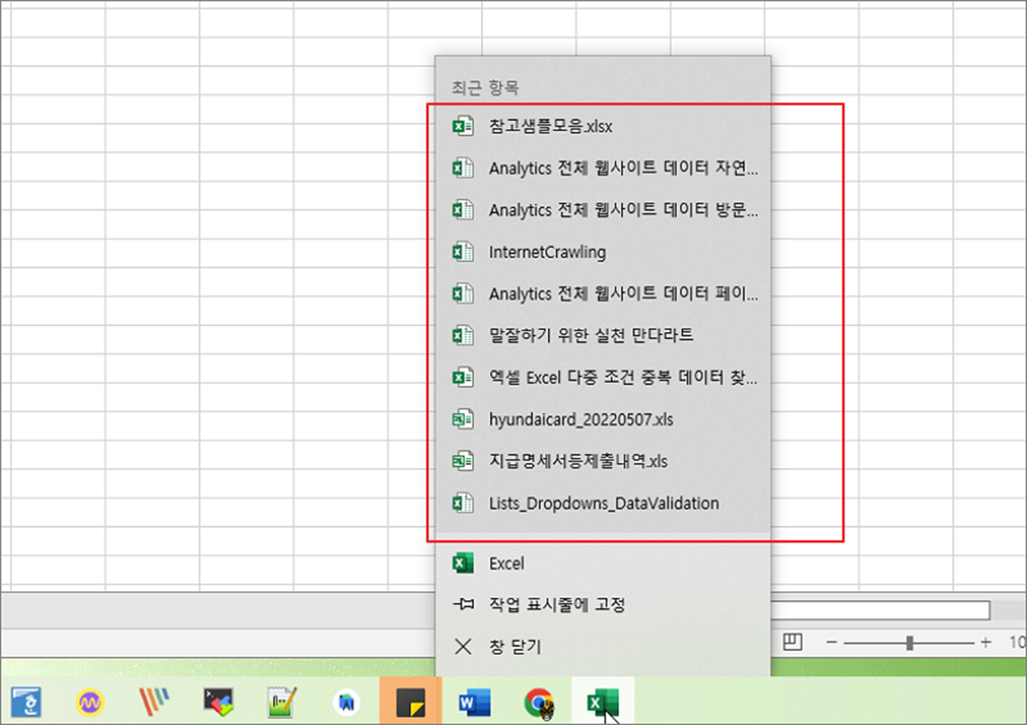Choose 창 닫기 in jump list

pos(602,647)
